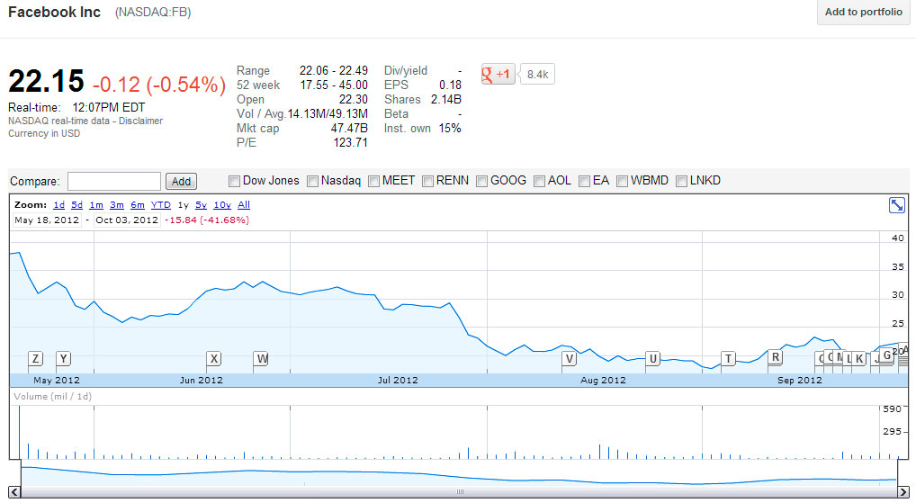Show All time range on chart
Screen dimensions: 916x503
click(244, 205)
